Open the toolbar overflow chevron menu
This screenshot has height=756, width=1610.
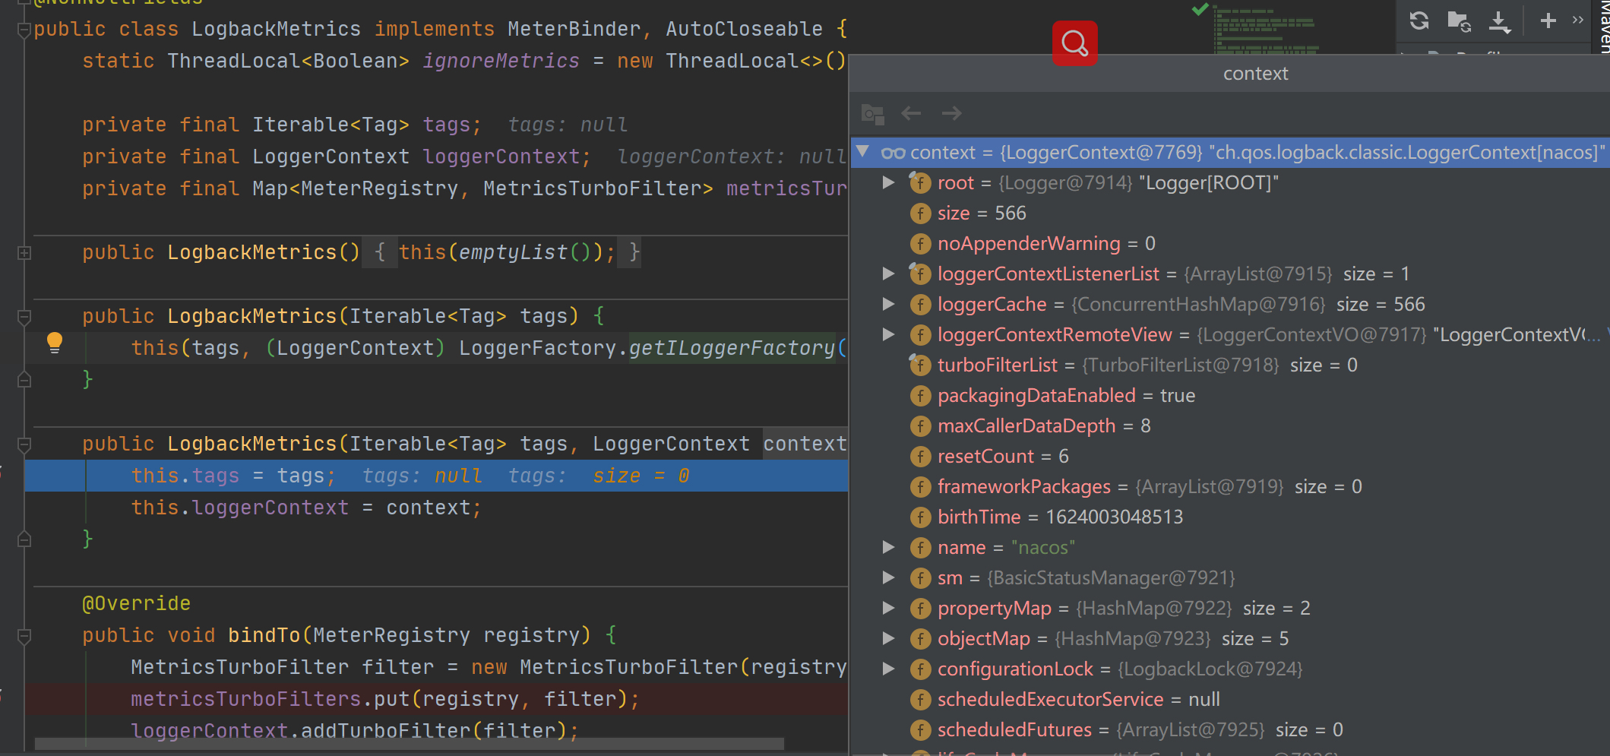(1579, 21)
